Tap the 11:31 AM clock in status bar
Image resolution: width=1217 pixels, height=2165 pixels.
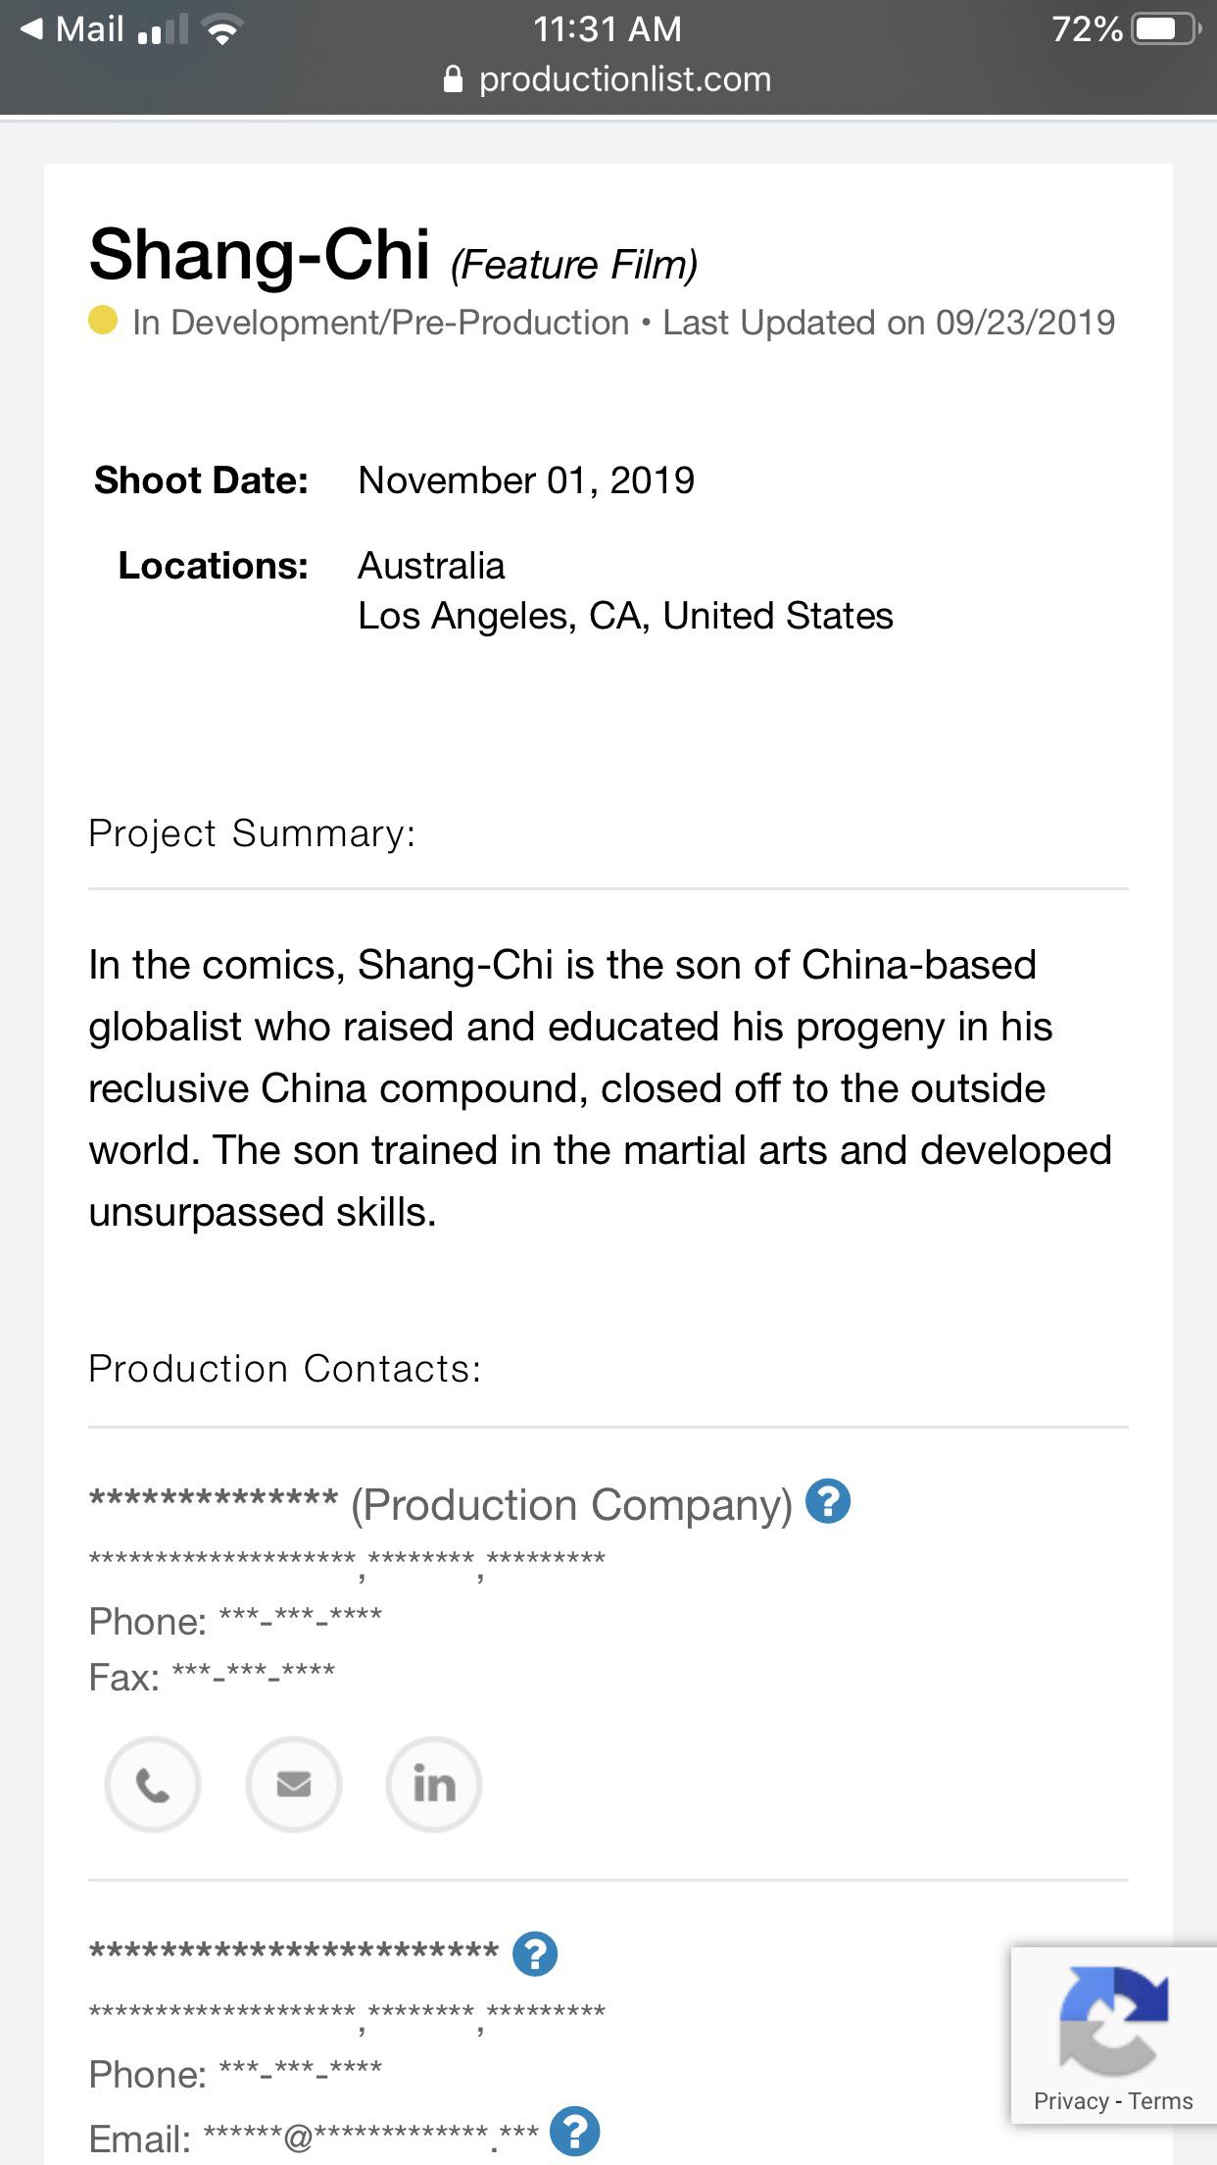[608, 28]
